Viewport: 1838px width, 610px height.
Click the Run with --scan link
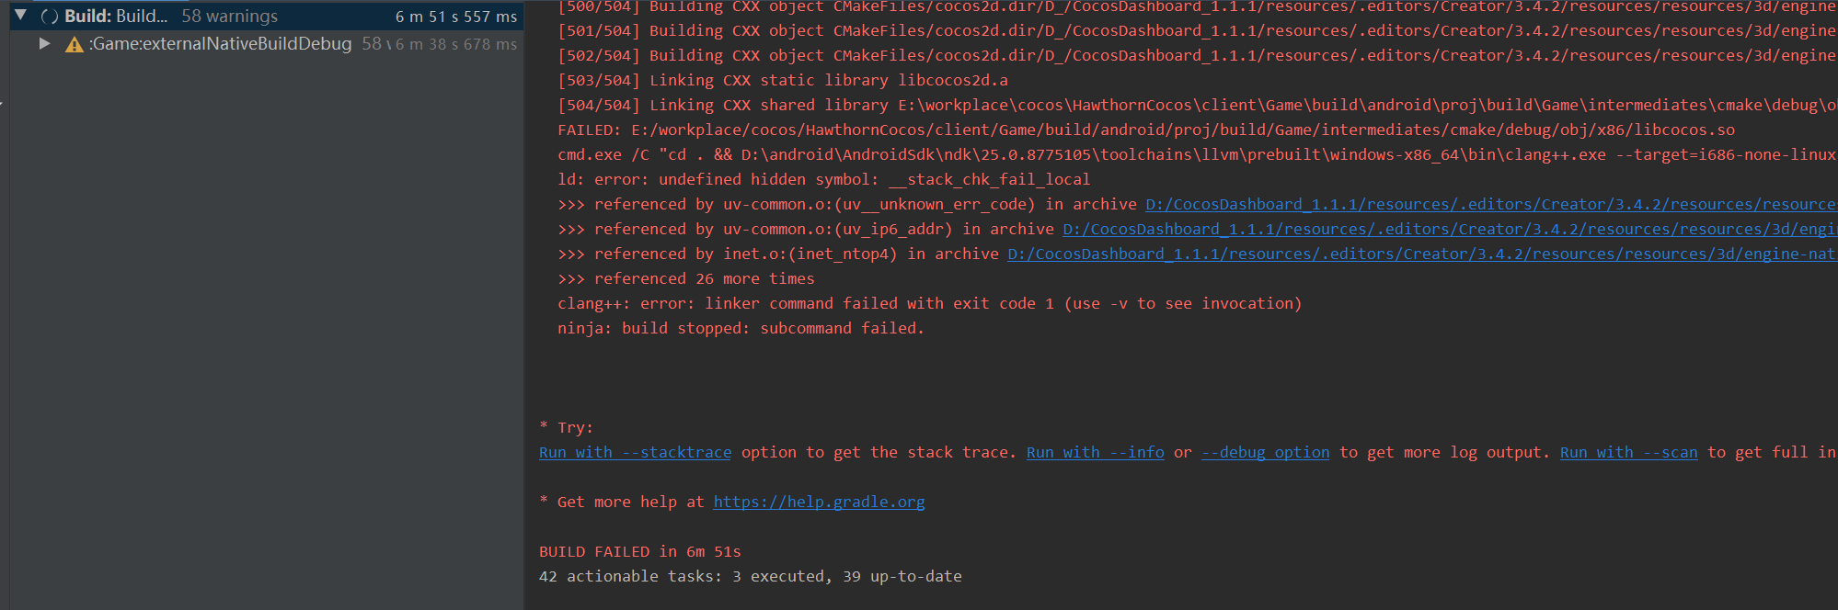(1628, 452)
